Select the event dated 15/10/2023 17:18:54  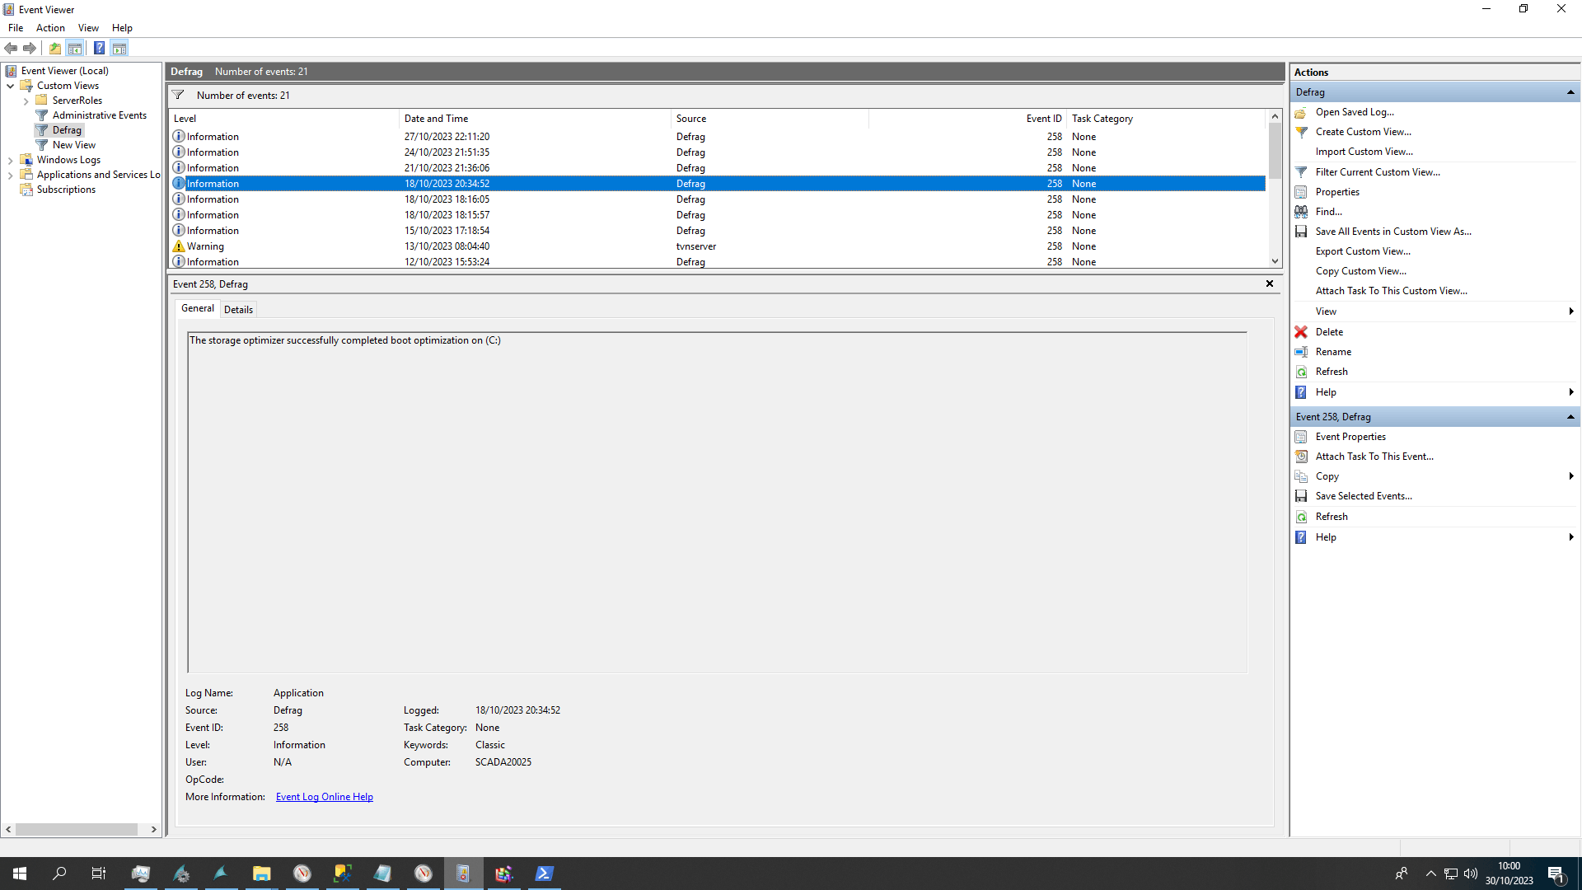717,231
